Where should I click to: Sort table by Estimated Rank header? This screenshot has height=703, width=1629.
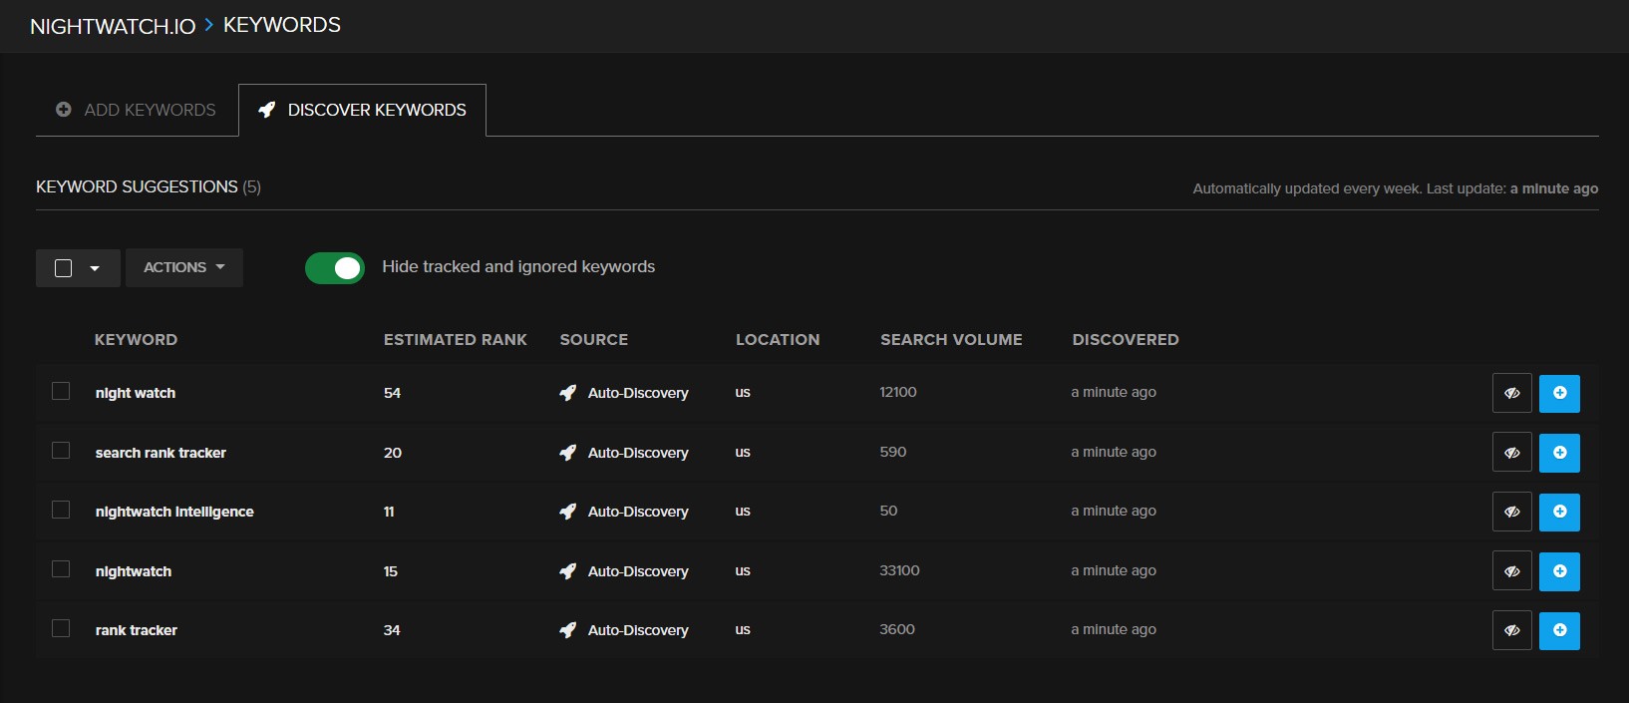pyautogui.click(x=455, y=339)
